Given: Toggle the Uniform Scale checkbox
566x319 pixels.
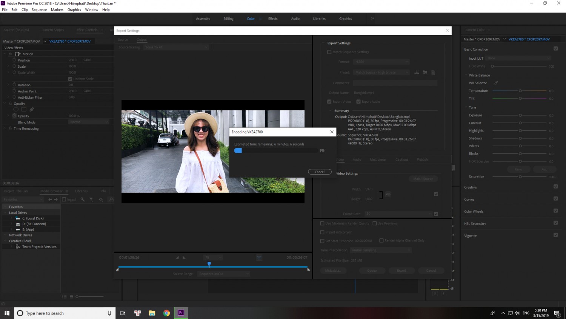Looking at the screenshot, I should coord(70,79).
